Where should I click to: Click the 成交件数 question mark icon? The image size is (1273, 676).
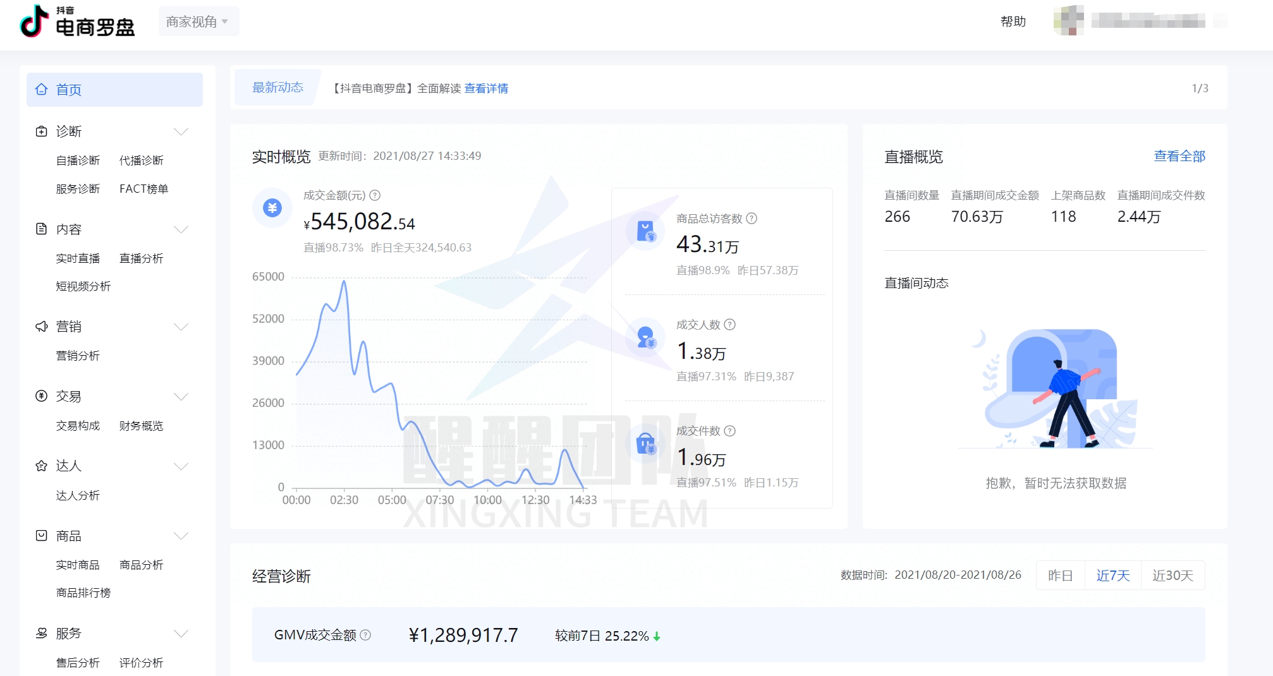coord(731,432)
